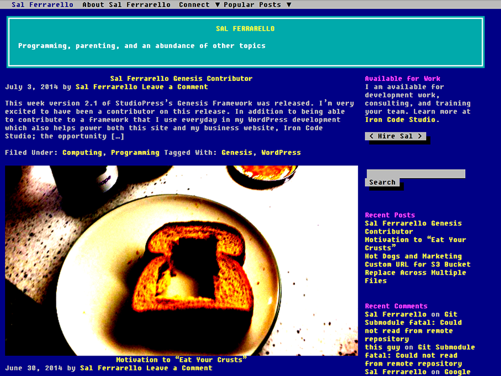Open the Hot Dogs and Marketing recent post

click(413, 256)
